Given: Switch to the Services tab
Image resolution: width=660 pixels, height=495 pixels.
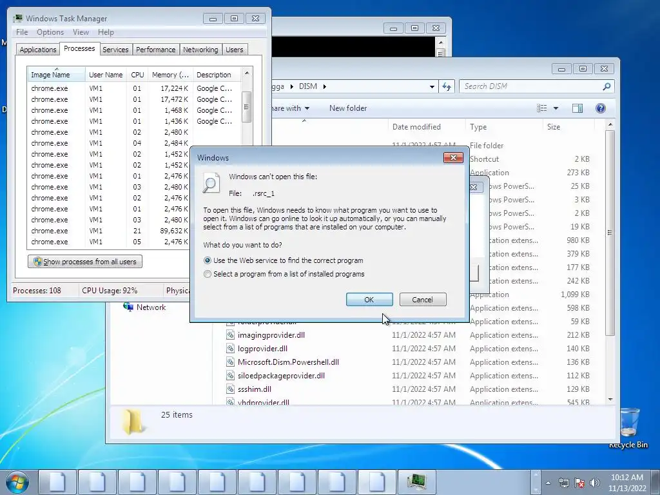Looking at the screenshot, I should click(x=115, y=50).
